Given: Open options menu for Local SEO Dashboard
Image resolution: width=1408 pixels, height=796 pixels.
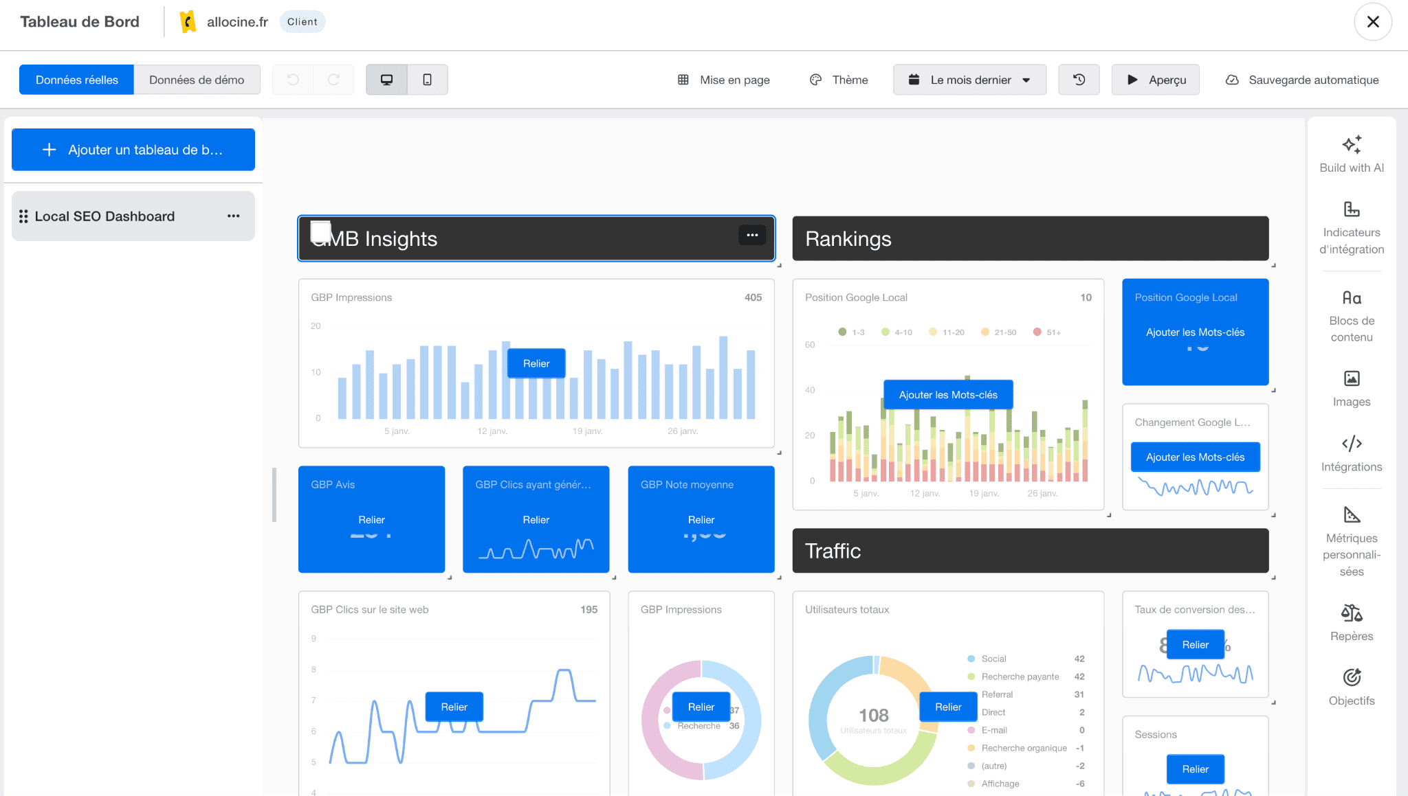Looking at the screenshot, I should coord(234,216).
